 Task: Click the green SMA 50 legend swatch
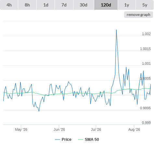click(x=81, y=140)
